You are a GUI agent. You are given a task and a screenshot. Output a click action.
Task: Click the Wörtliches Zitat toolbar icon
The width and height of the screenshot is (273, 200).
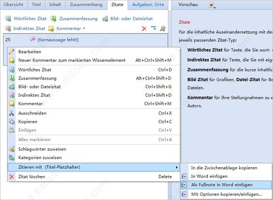point(8,19)
